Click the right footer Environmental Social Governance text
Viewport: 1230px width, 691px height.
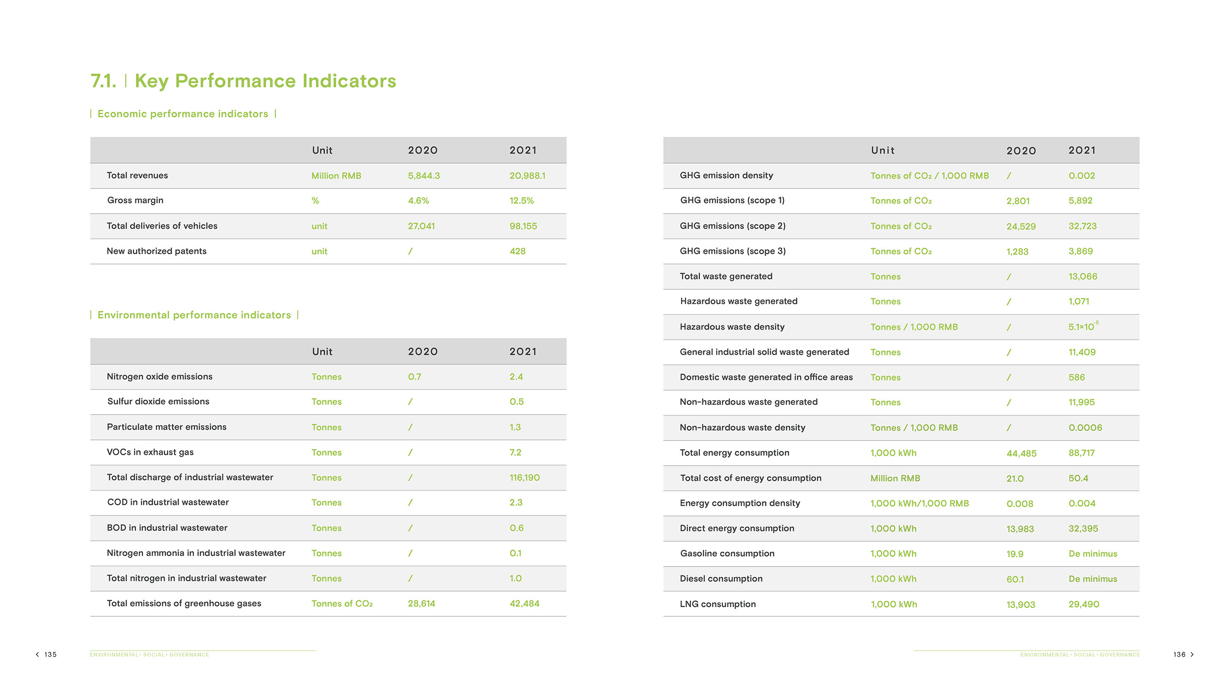click(1080, 655)
